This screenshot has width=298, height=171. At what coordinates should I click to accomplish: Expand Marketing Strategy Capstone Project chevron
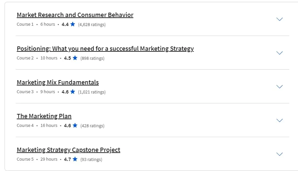coord(279,154)
